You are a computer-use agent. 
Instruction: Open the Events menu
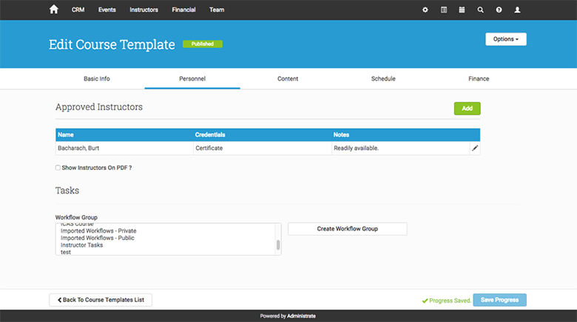tap(107, 10)
